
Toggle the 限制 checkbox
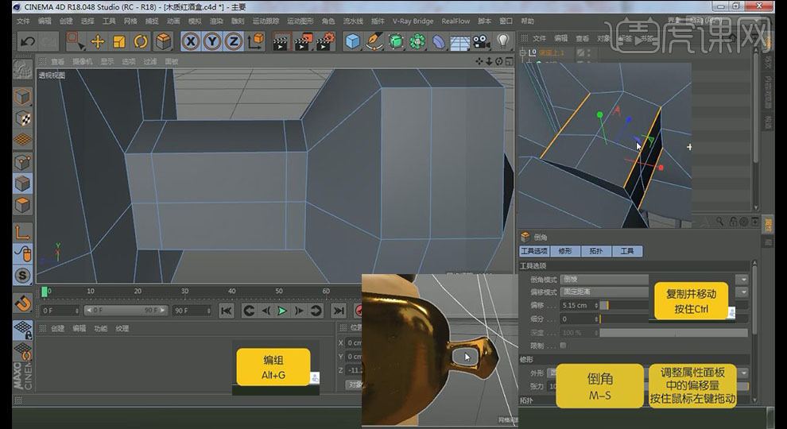563,346
